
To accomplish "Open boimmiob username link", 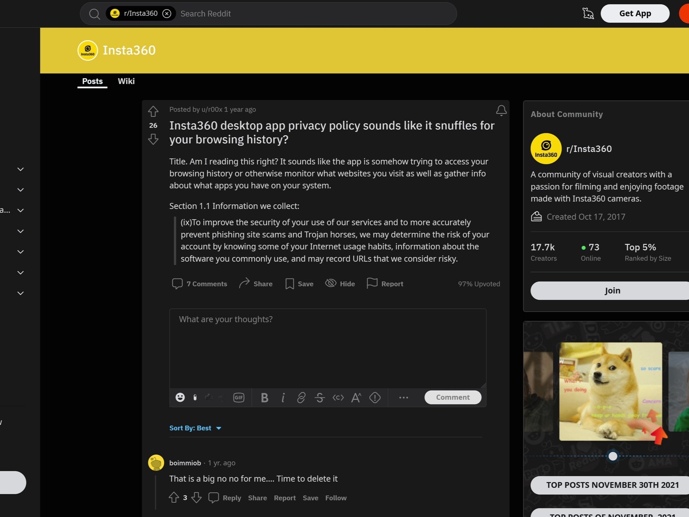I will tap(185, 463).
